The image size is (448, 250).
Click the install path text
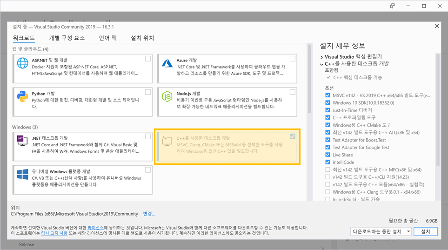click(x=74, y=214)
